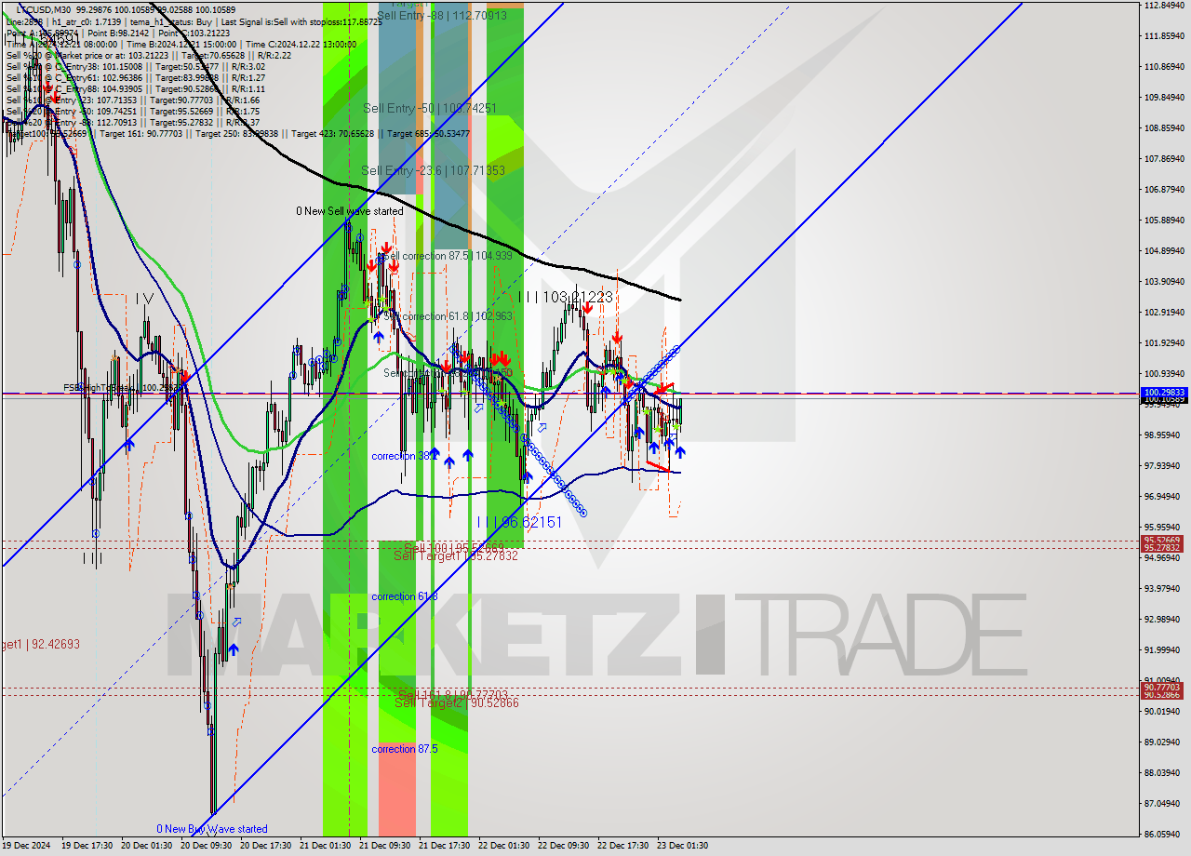Viewport: 1191px width, 856px height.
Task: Click the 112.84940 price axis value
Action: tap(1164, 5)
